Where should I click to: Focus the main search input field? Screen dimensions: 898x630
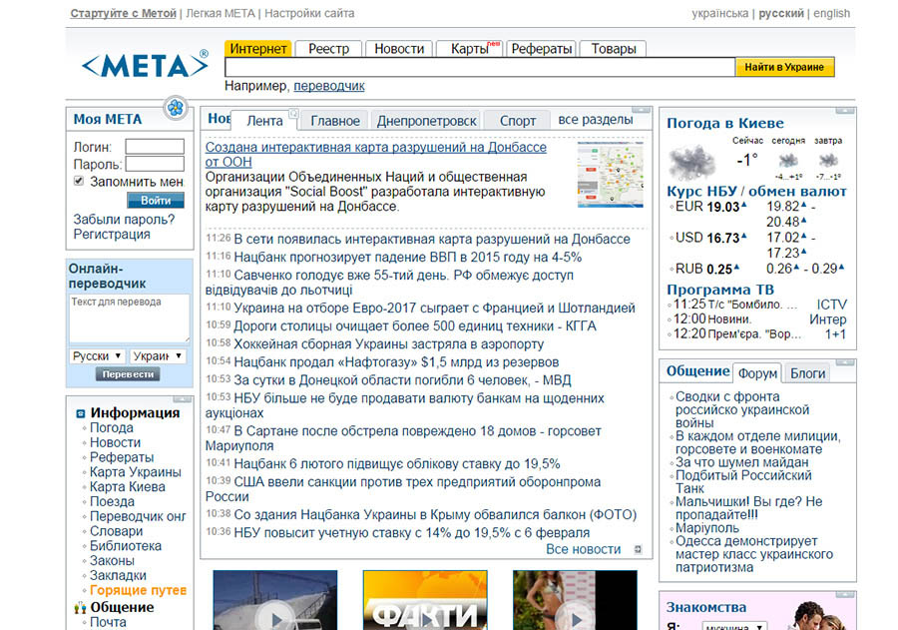[480, 67]
